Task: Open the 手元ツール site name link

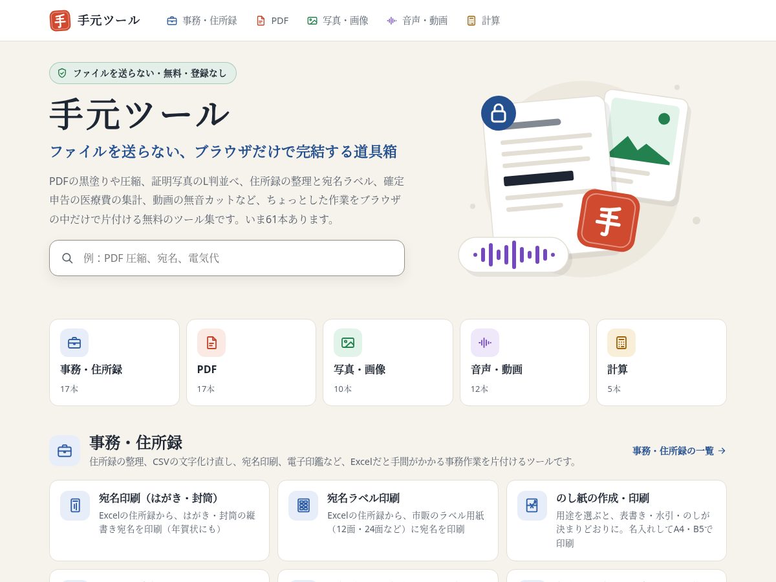Action: pos(109,21)
